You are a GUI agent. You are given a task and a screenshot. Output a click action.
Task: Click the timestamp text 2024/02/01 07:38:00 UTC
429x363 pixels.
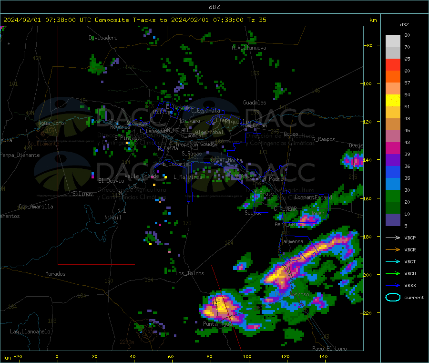[x=47, y=20]
